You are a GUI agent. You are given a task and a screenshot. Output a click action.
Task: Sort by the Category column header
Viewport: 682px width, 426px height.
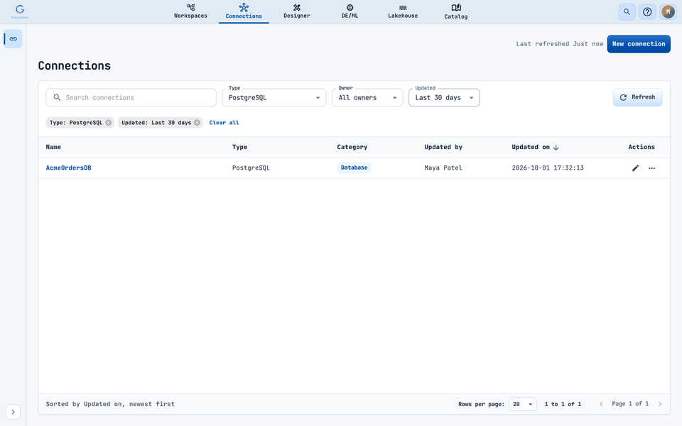click(352, 147)
